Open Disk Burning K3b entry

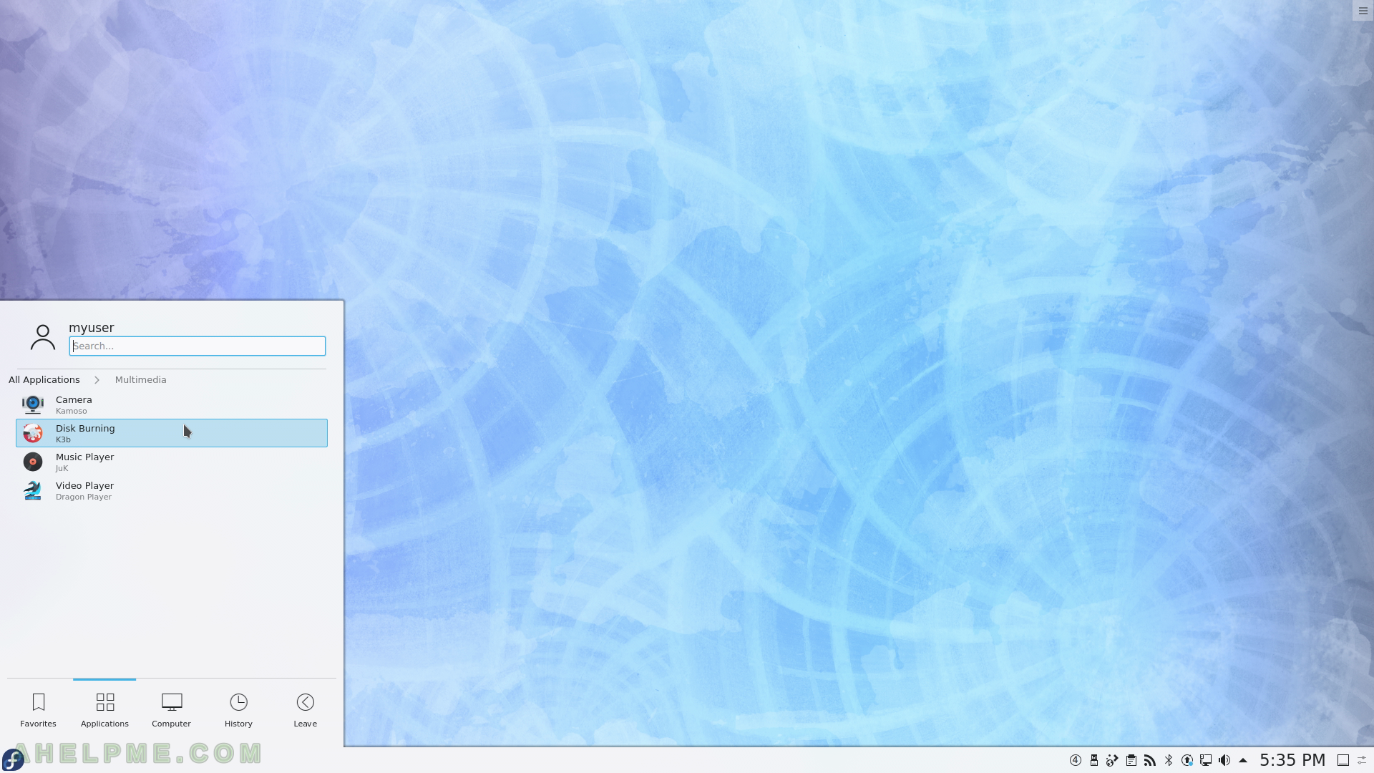coord(172,433)
